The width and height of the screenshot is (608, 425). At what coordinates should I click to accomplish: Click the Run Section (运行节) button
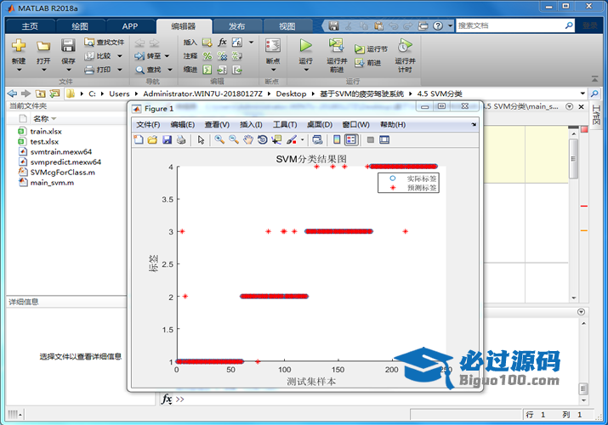371,48
